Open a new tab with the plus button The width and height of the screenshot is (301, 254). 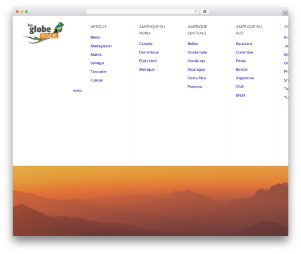285,13
